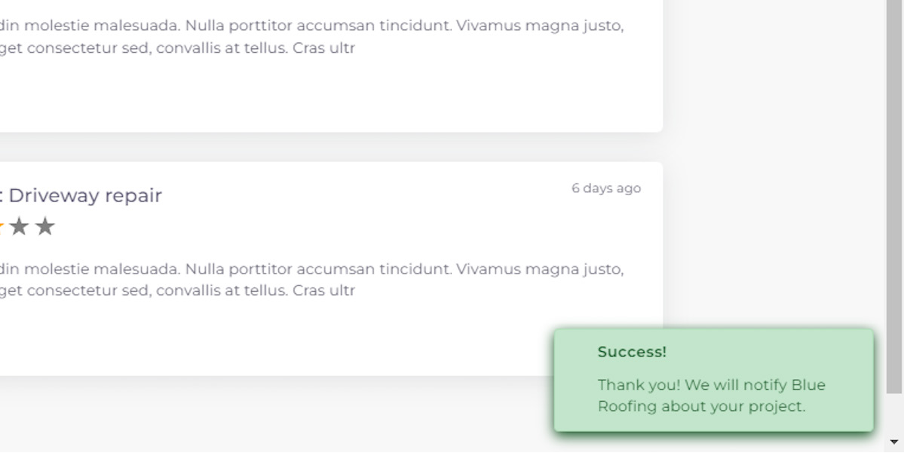904x453 pixels.
Task: Click the "Success!" heading in the toast
Action: pos(632,351)
